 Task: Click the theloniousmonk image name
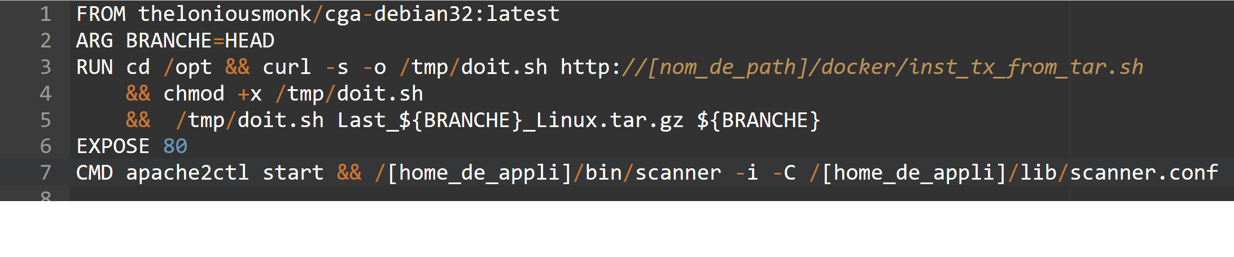pos(225,14)
